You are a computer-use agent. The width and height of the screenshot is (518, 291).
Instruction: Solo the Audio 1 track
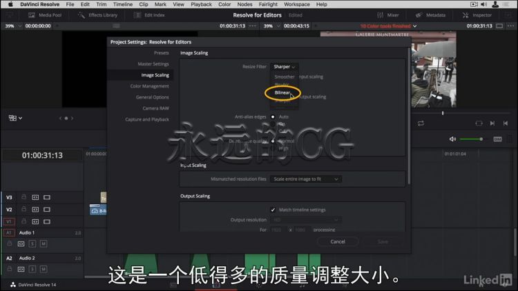(32, 244)
